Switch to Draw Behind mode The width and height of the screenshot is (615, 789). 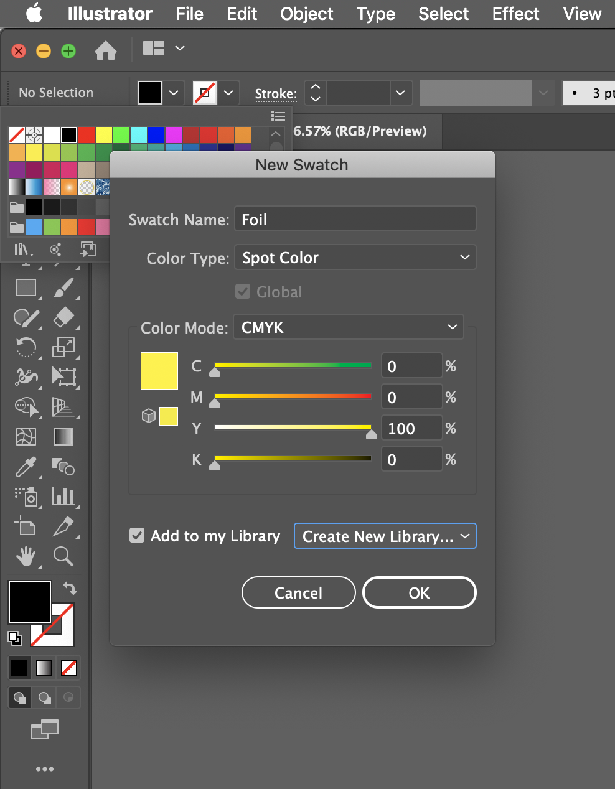point(44,698)
